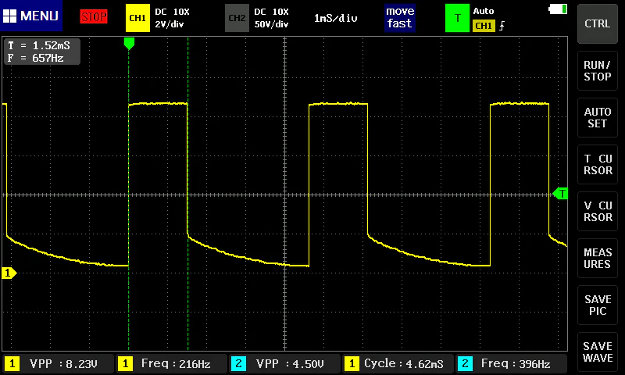Click the CH2 VPP 4.50V measurement

(x=284, y=364)
